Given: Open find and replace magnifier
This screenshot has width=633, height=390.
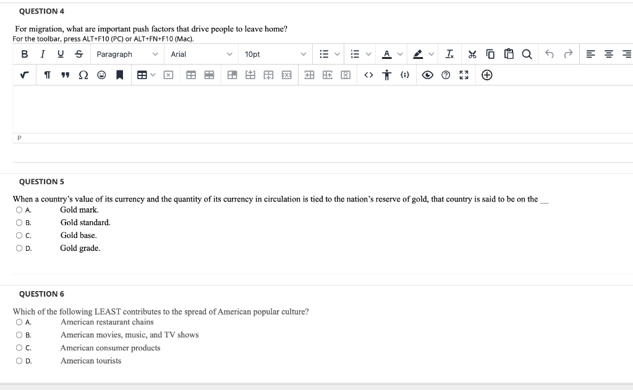Looking at the screenshot, I should coord(527,54).
